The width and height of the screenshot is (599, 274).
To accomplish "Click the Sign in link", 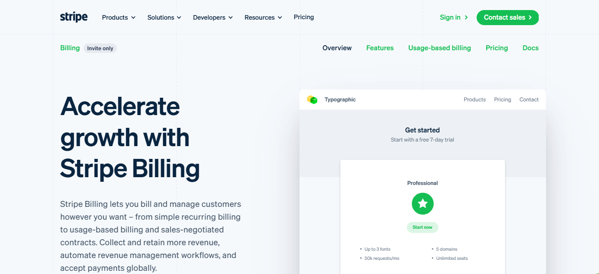I will 453,17.
